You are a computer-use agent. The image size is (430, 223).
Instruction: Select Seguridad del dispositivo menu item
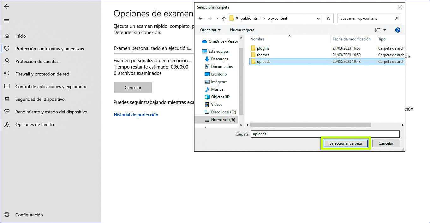click(x=40, y=99)
